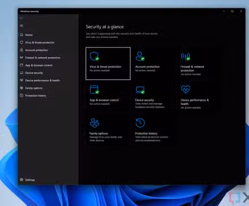
Task: Click the clock icon for Protection history in sidebar
Action: [x=22, y=96]
